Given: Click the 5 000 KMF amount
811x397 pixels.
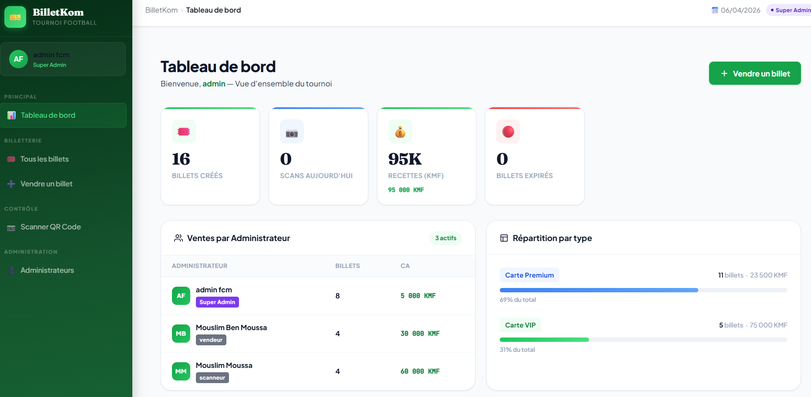Looking at the screenshot, I should pyautogui.click(x=418, y=296).
